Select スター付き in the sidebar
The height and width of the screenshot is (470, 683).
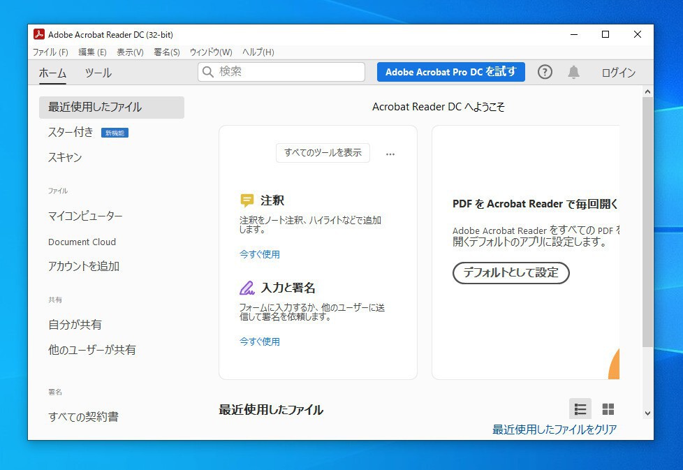coord(71,133)
